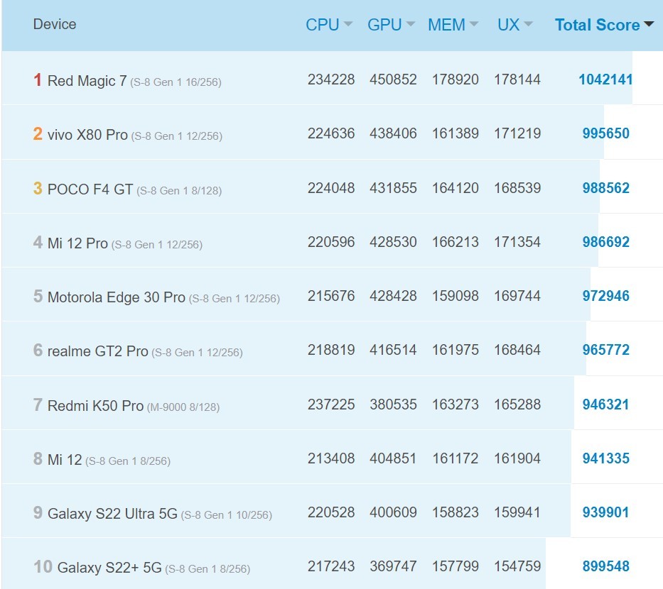Click rank number 1 badge

(x=38, y=79)
